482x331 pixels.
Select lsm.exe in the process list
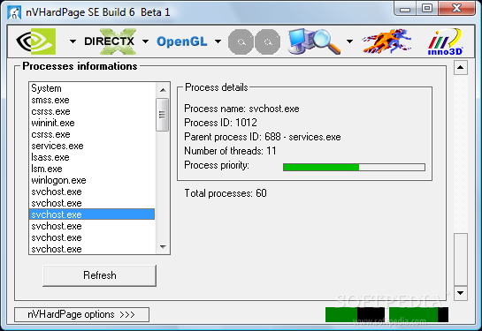92,169
